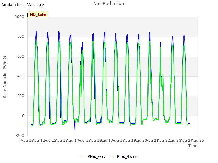Screen dimensions: 218x163
Task: Click the 'No data for f_RNet_tule' message
Action: point(23,5)
